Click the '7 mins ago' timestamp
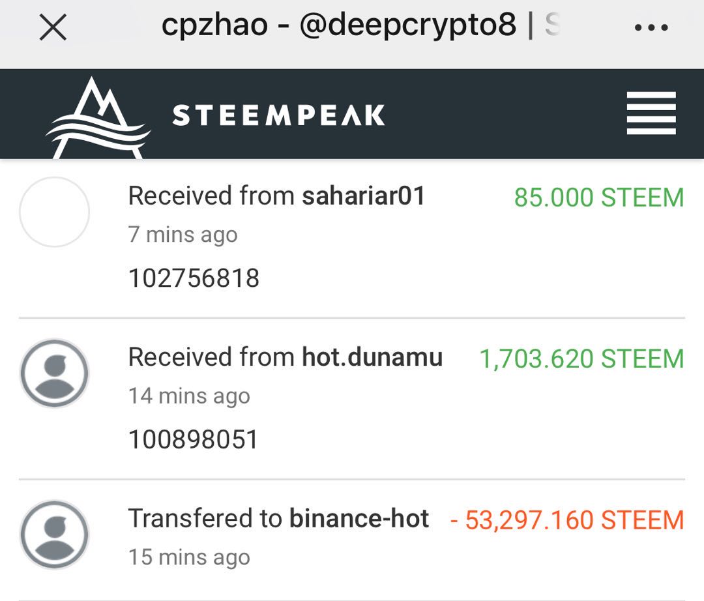Screen dimensions: 704x601 click(183, 235)
